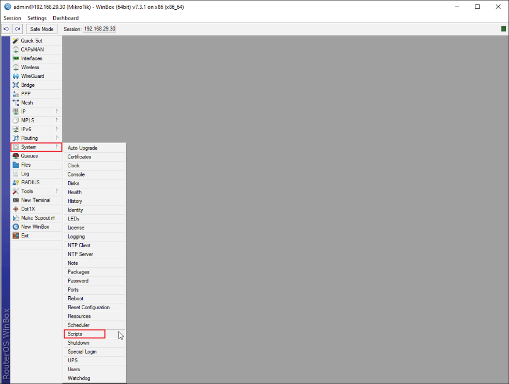Image resolution: width=509 pixels, height=384 pixels.
Task: Open the Bridge sidebar item
Action: [28, 85]
